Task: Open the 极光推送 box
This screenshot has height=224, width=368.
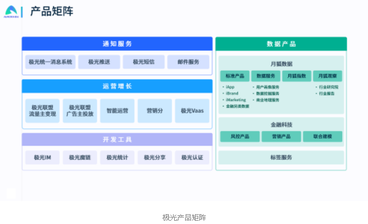Action: (x=99, y=62)
